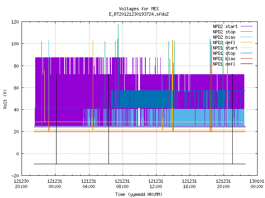Click the 121231 16:00 x-axis tick label
265x198 pixels.
click(x=189, y=184)
